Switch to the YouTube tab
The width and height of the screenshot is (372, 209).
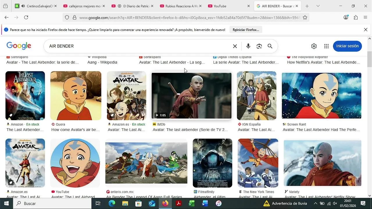(x=229, y=6)
